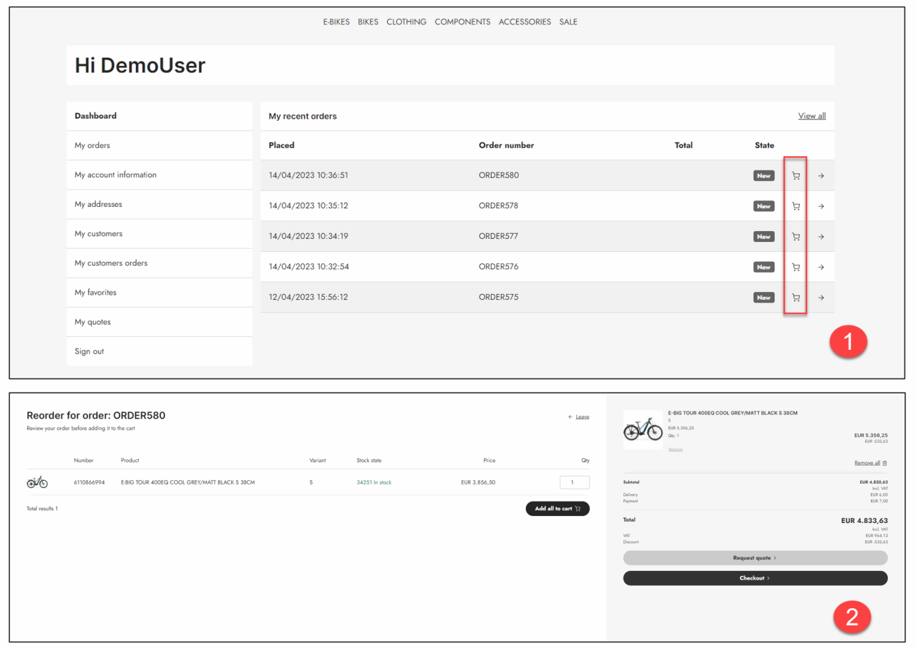Screen dimensions: 916x649
Task: Click reorder cart icon for ORDER575
Action: click(x=796, y=298)
